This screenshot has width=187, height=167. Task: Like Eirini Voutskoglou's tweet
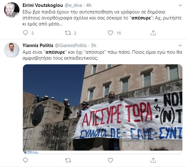coord(110,33)
